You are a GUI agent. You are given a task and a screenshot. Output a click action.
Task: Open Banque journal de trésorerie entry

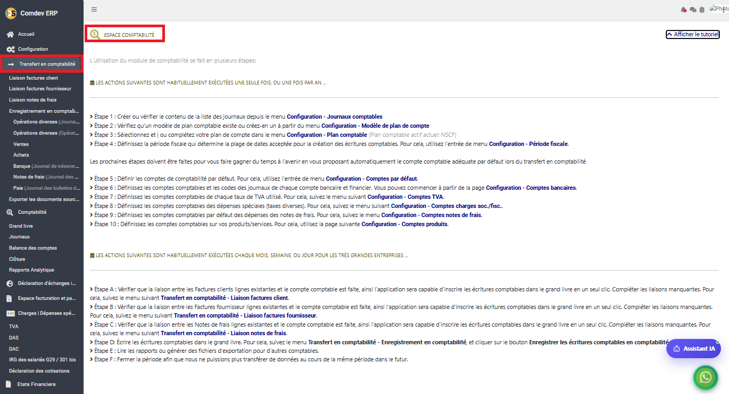[x=47, y=166]
